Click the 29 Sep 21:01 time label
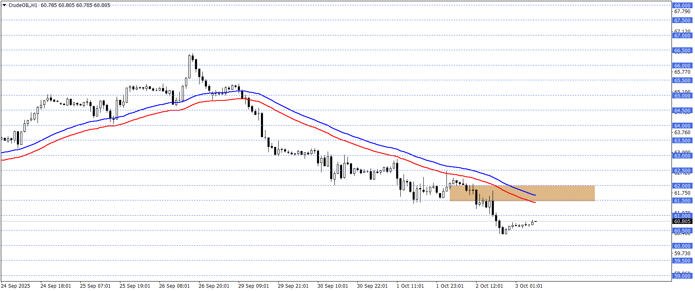The height and width of the screenshot is (291, 695). tap(293, 286)
